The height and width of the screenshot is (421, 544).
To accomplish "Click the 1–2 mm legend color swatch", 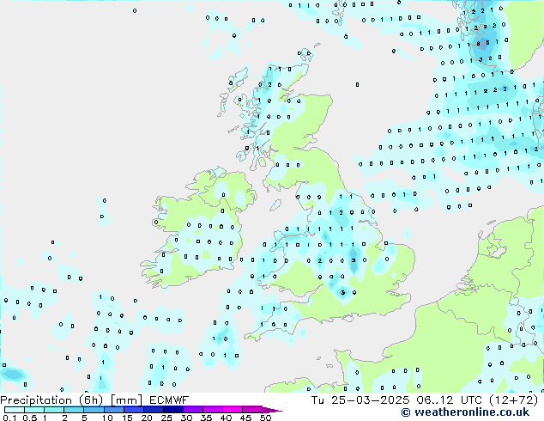I will 54,410.
